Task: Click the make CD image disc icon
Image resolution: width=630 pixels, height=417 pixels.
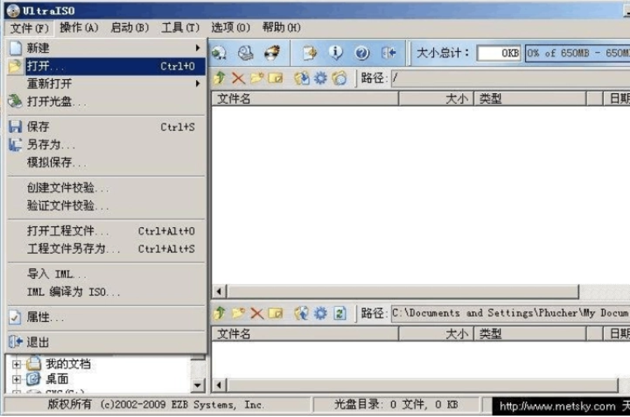Action: (219, 53)
